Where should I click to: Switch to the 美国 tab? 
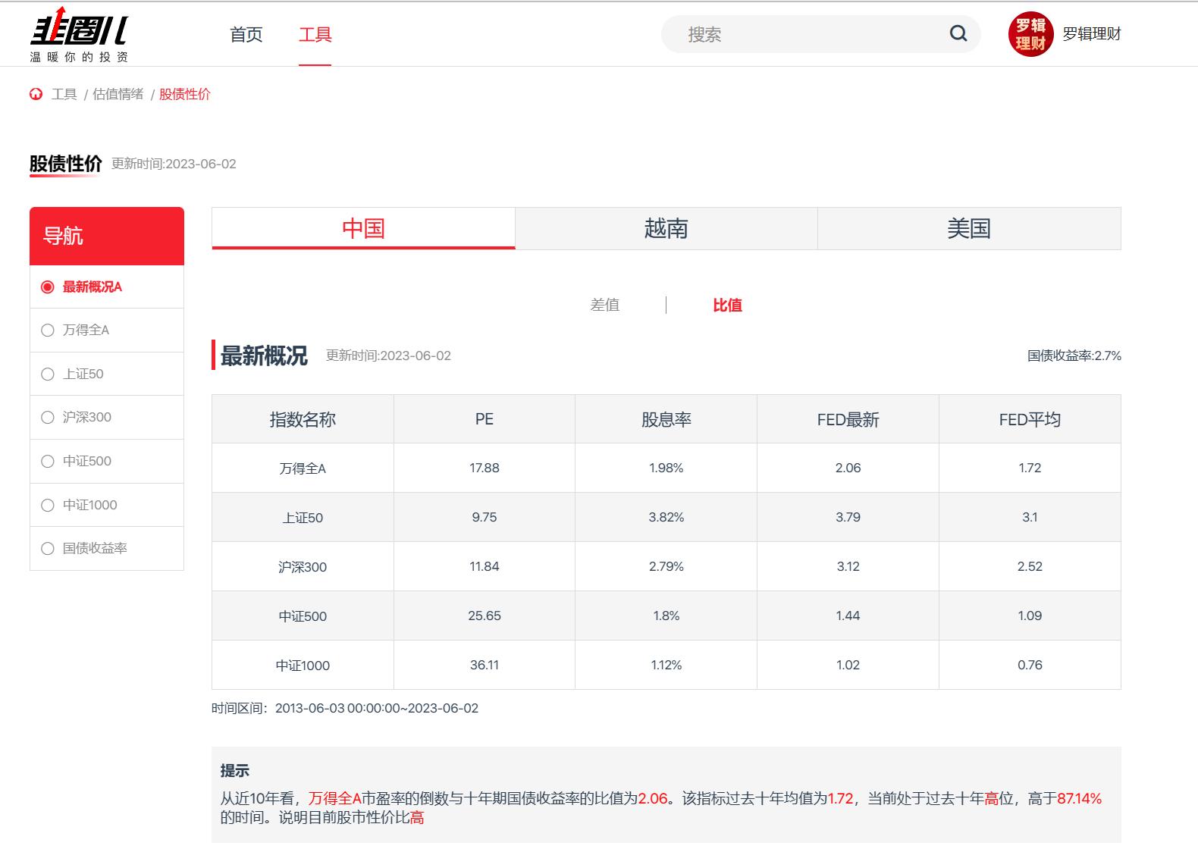click(969, 228)
